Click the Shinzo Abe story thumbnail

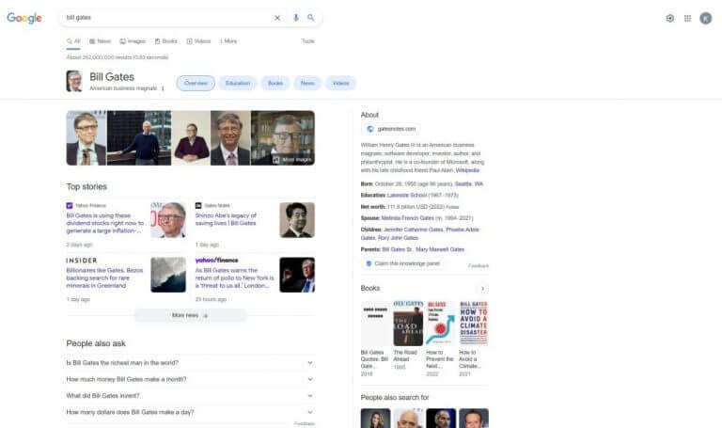(297, 220)
